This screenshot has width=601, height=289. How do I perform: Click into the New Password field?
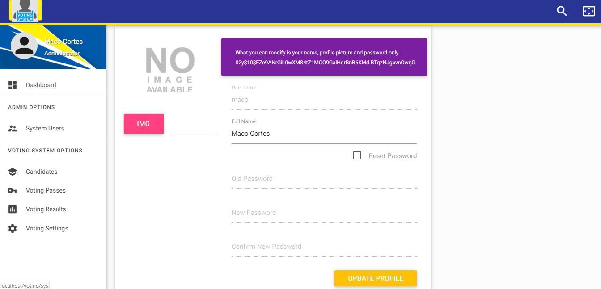(324, 213)
